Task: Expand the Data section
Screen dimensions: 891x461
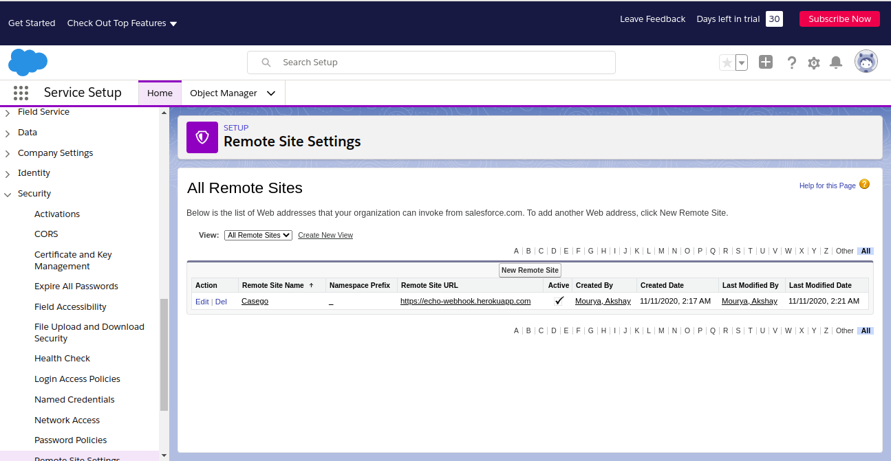Action: click(x=8, y=133)
